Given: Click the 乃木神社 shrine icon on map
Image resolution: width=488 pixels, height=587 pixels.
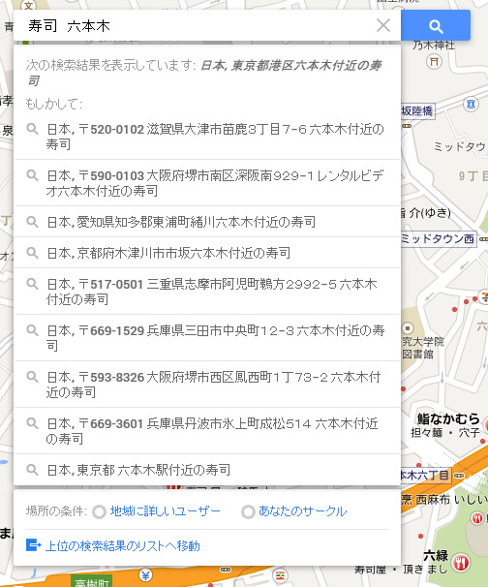Looking at the screenshot, I should [x=434, y=62].
